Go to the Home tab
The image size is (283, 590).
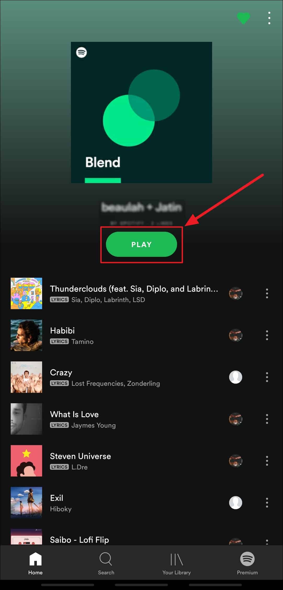click(36, 563)
